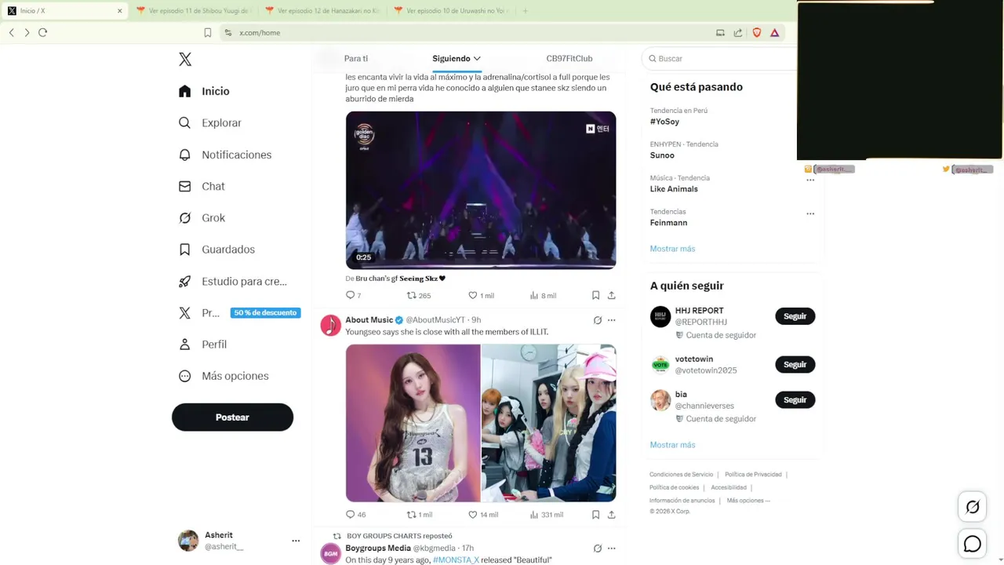Open Guardados bookmarks in sidebar
This screenshot has height=565, width=1004.
pyautogui.click(x=216, y=250)
